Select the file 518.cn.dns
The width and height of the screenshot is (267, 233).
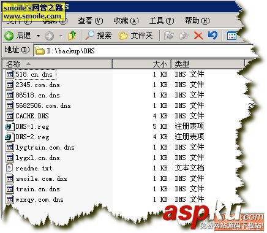(x=34, y=74)
